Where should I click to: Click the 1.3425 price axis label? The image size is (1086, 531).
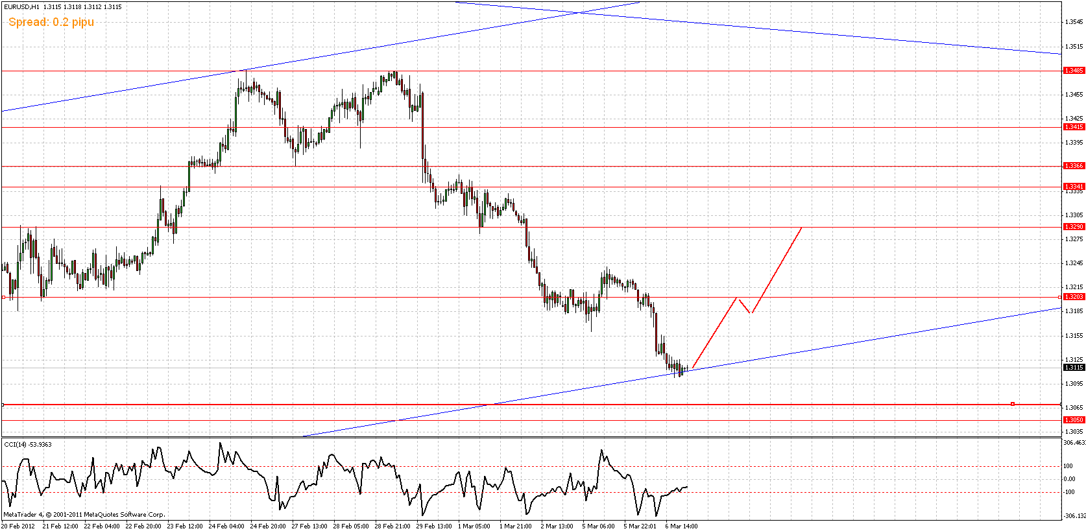coord(1074,119)
